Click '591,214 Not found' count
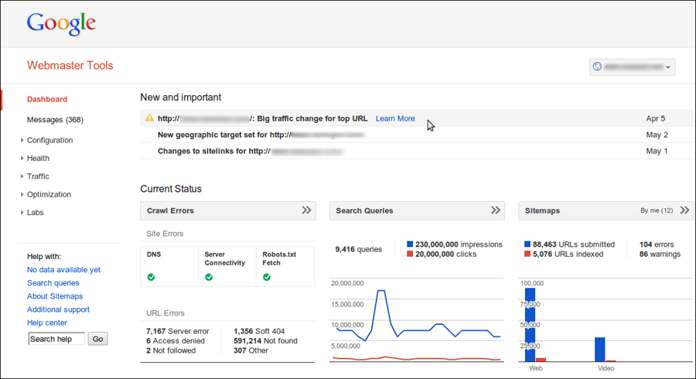The height and width of the screenshot is (379, 696). [265, 341]
